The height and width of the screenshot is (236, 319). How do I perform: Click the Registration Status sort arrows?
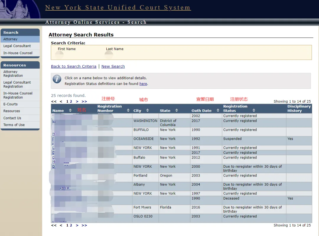point(254,110)
